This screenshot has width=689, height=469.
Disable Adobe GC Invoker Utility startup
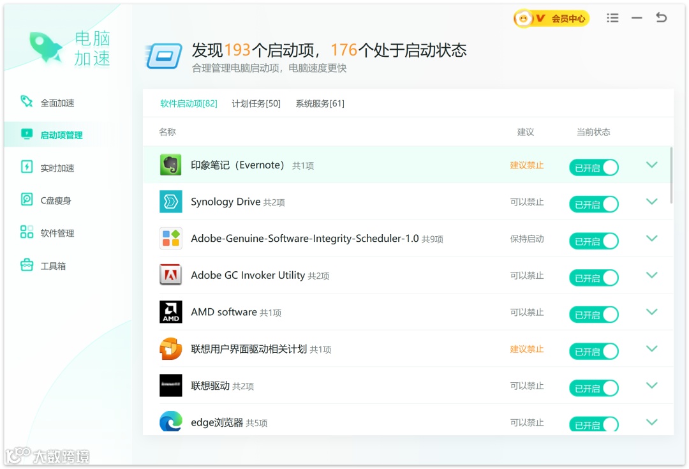pos(594,278)
